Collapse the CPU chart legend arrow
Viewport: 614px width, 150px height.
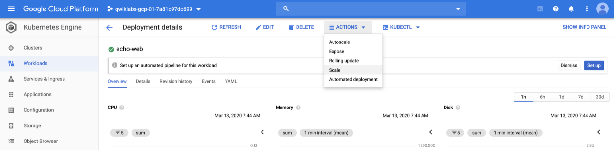pos(262,132)
